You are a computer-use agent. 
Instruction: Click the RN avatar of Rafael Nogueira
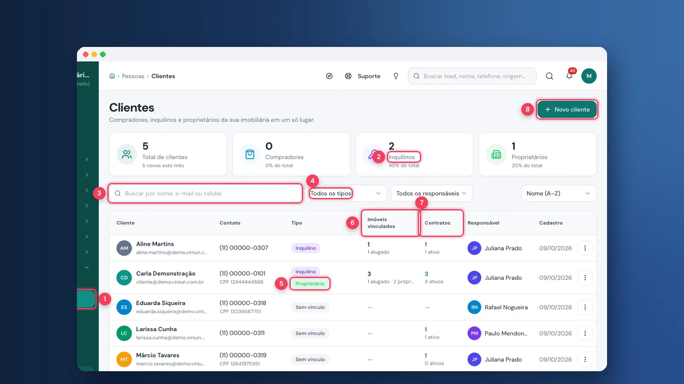tap(475, 307)
